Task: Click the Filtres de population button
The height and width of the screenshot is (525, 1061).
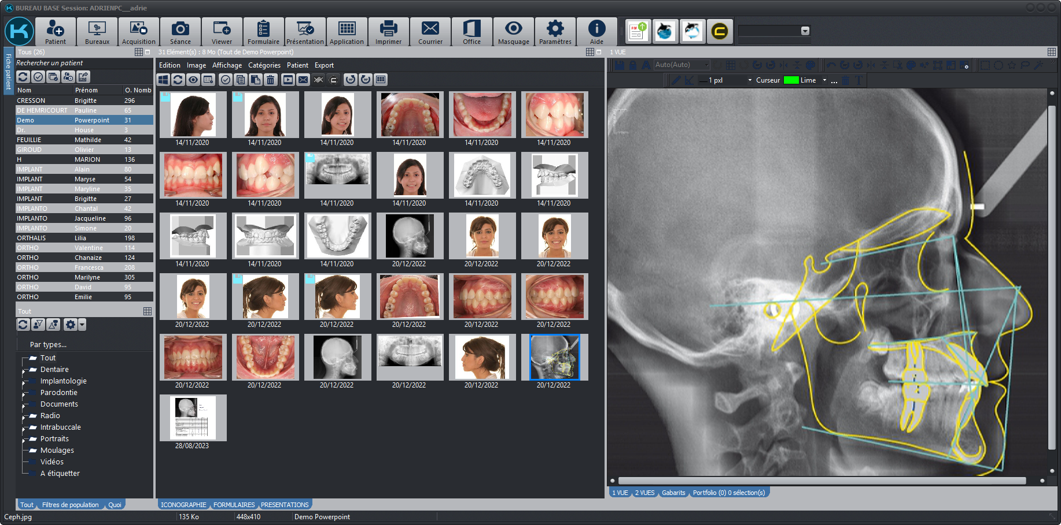Action: click(x=70, y=505)
